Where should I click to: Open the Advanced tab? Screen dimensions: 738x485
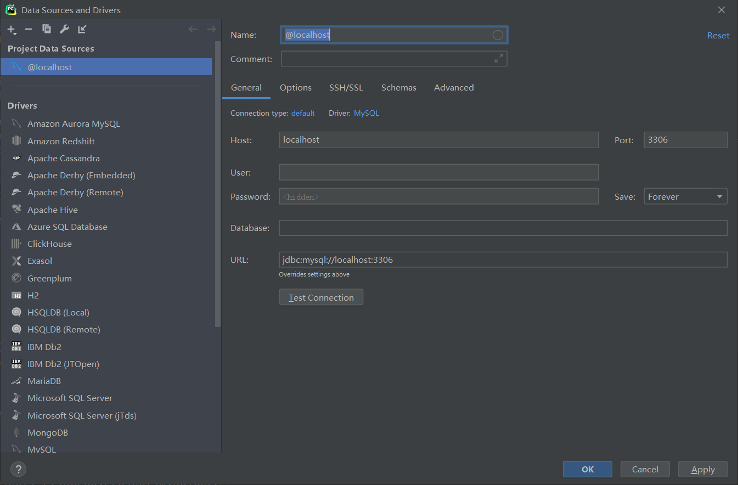pyautogui.click(x=454, y=88)
